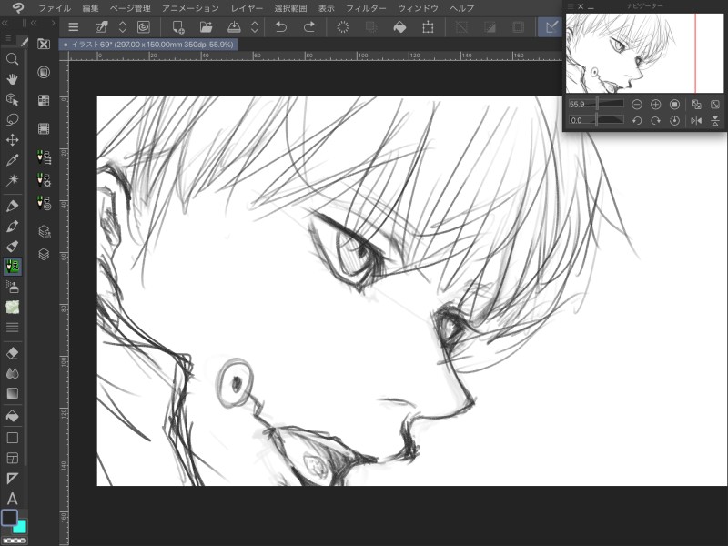Open the Layer Property palette icon
Viewport: 728px width, 546px height.
point(44,231)
